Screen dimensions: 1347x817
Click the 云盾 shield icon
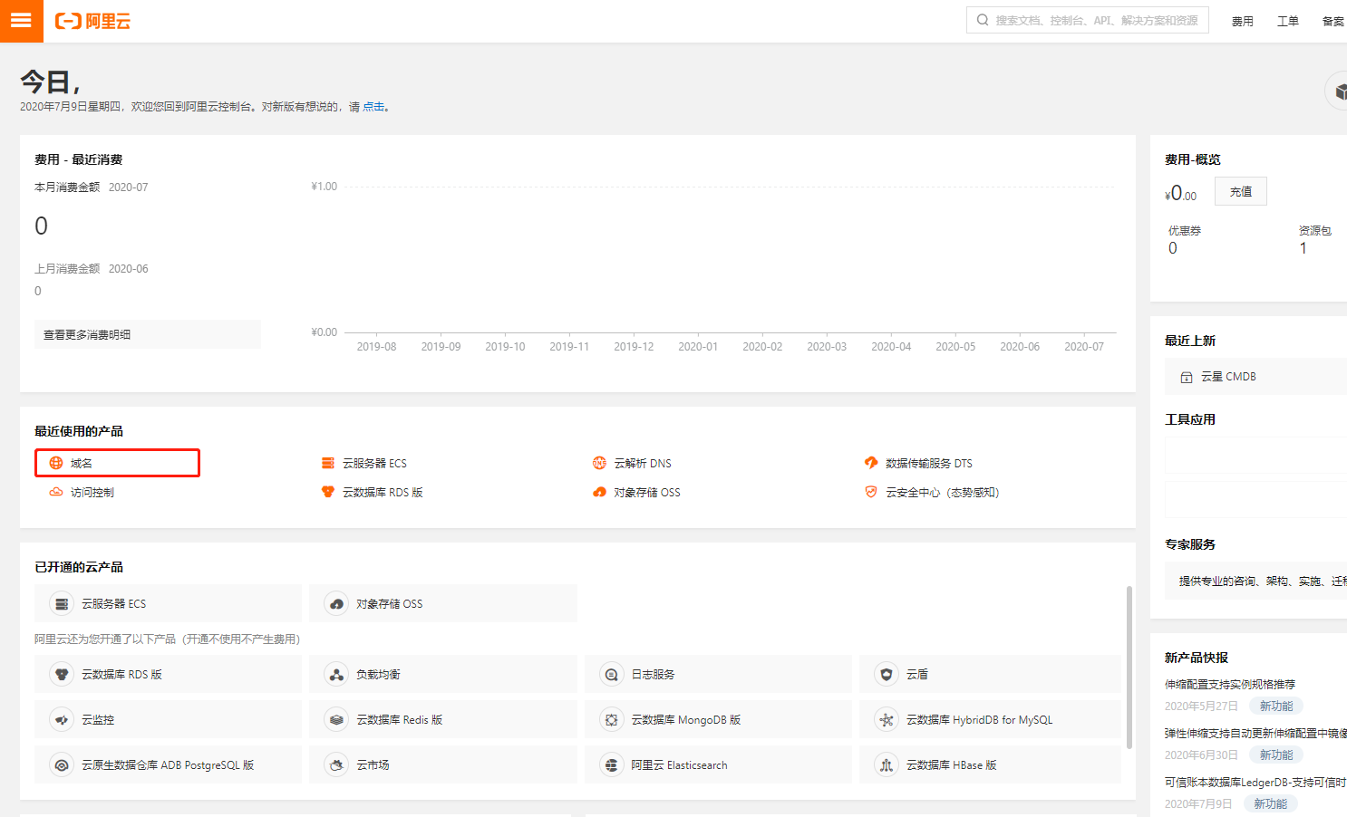point(887,674)
